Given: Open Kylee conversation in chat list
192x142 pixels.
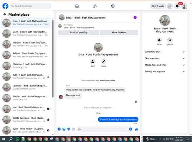Looking at the screenshot, I should 26,130.
